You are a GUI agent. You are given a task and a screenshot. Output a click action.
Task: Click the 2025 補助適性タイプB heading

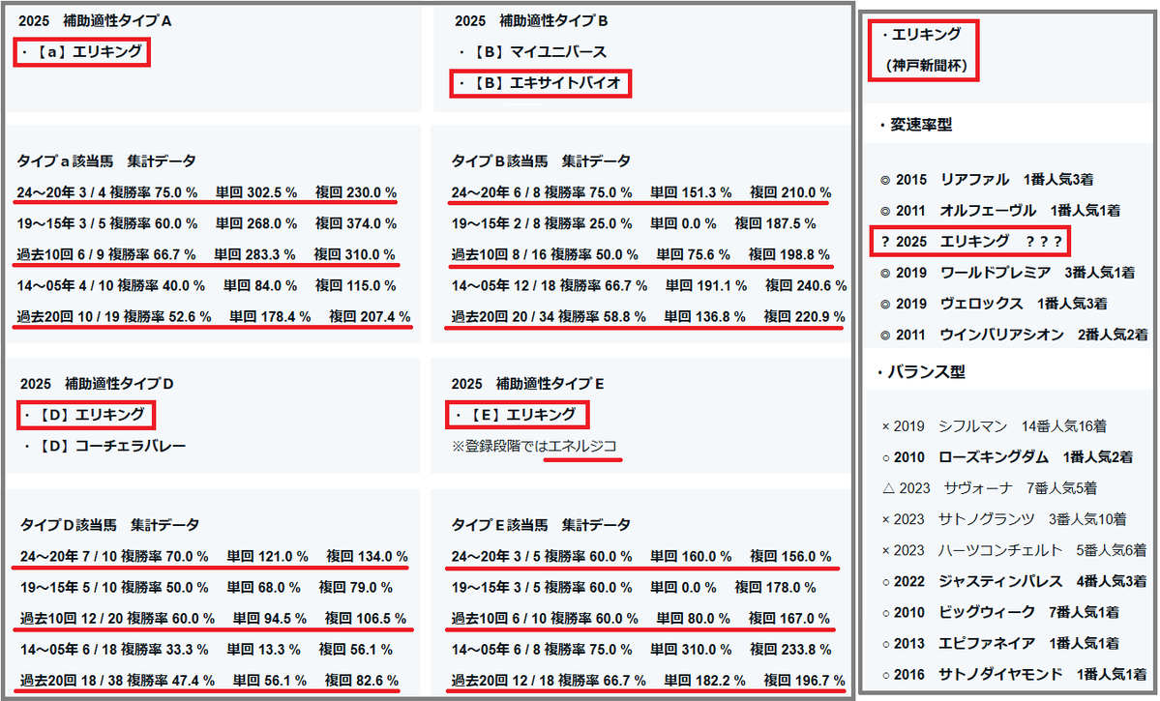click(x=531, y=20)
